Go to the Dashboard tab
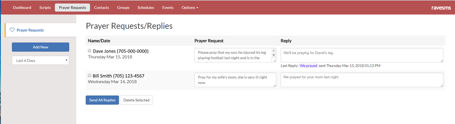455x124 pixels. point(22,8)
